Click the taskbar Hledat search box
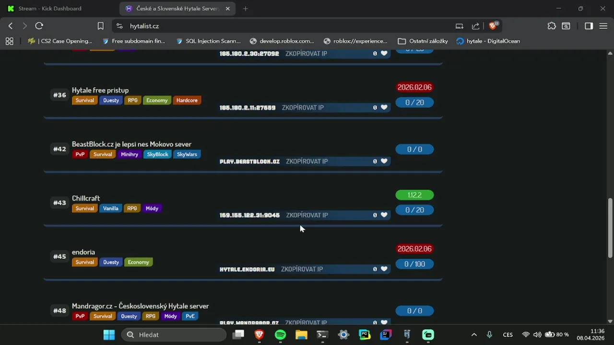The height and width of the screenshot is (345, 614). coord(174,334)
